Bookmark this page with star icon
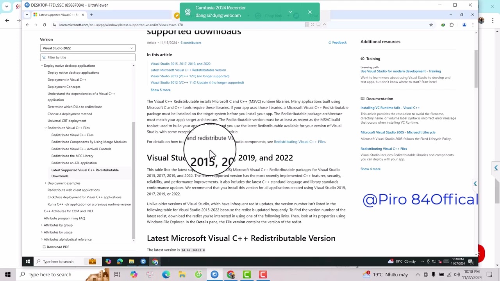 (431, 25)
